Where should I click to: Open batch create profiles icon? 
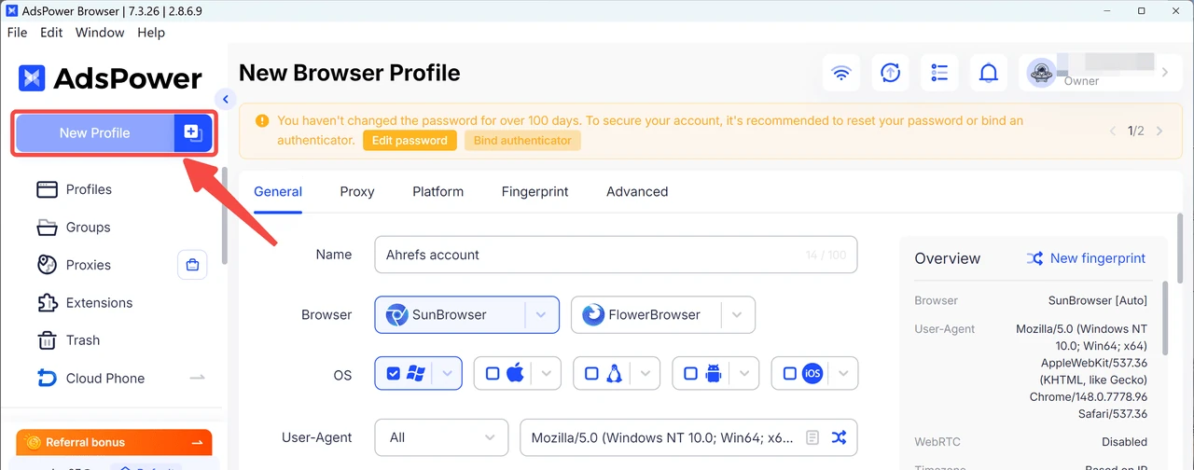click(192, 133)
